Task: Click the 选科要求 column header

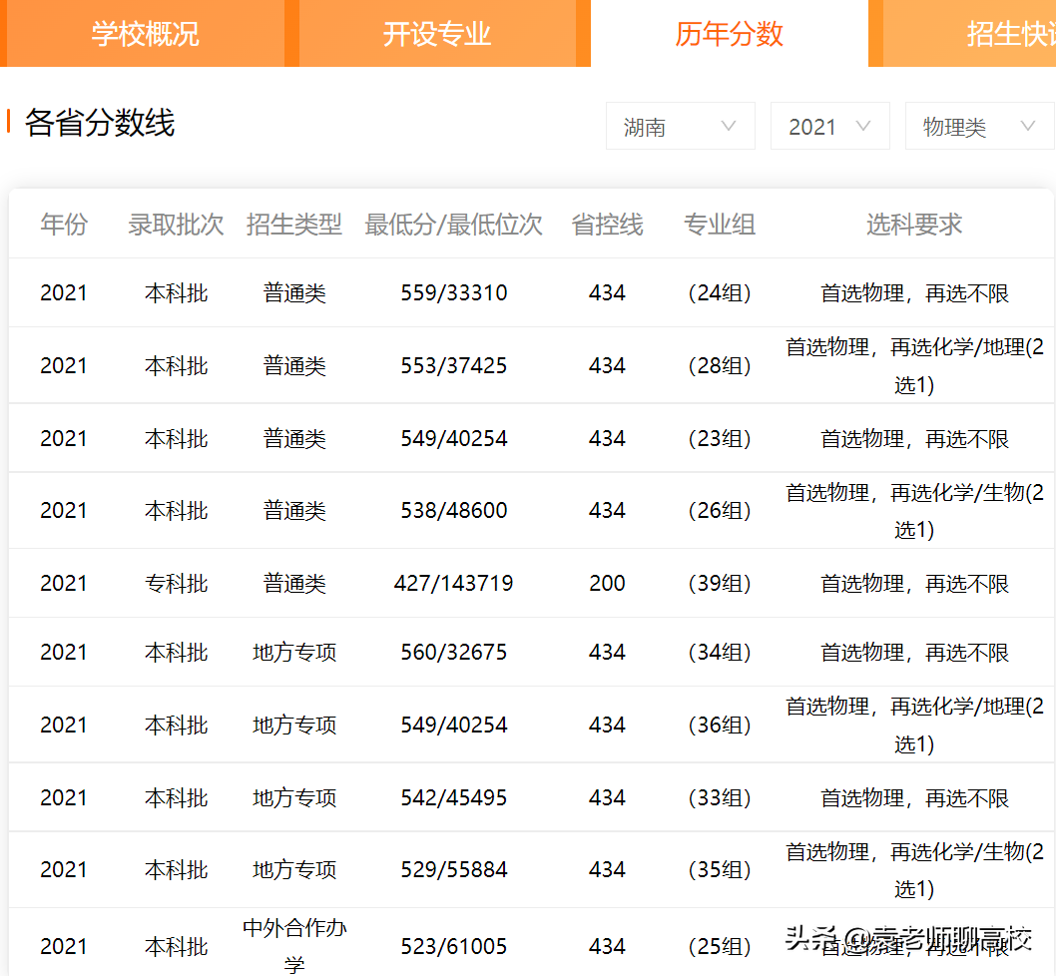Action: pyautogui.click(x=913, y=226)
